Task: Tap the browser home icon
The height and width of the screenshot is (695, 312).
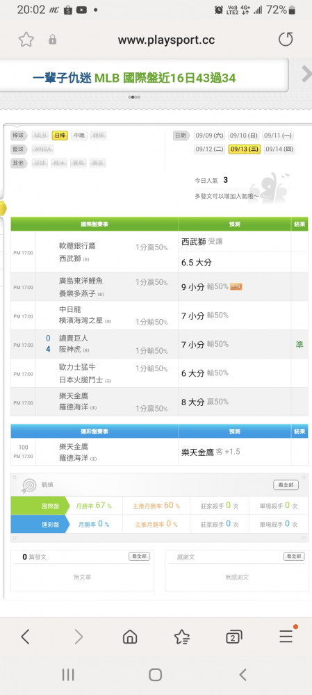Action: 129,637
